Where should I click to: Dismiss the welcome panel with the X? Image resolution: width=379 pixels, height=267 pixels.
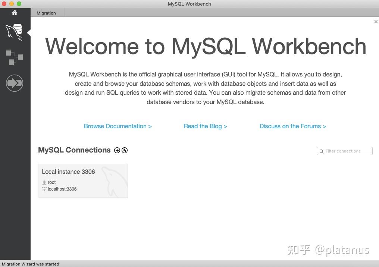coord(376,21)
